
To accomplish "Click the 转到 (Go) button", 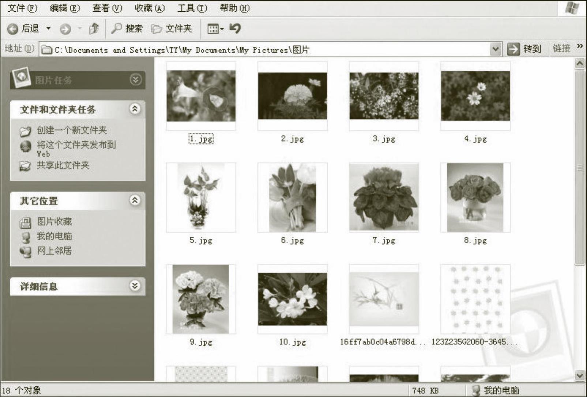I will (x=524, y=49).
